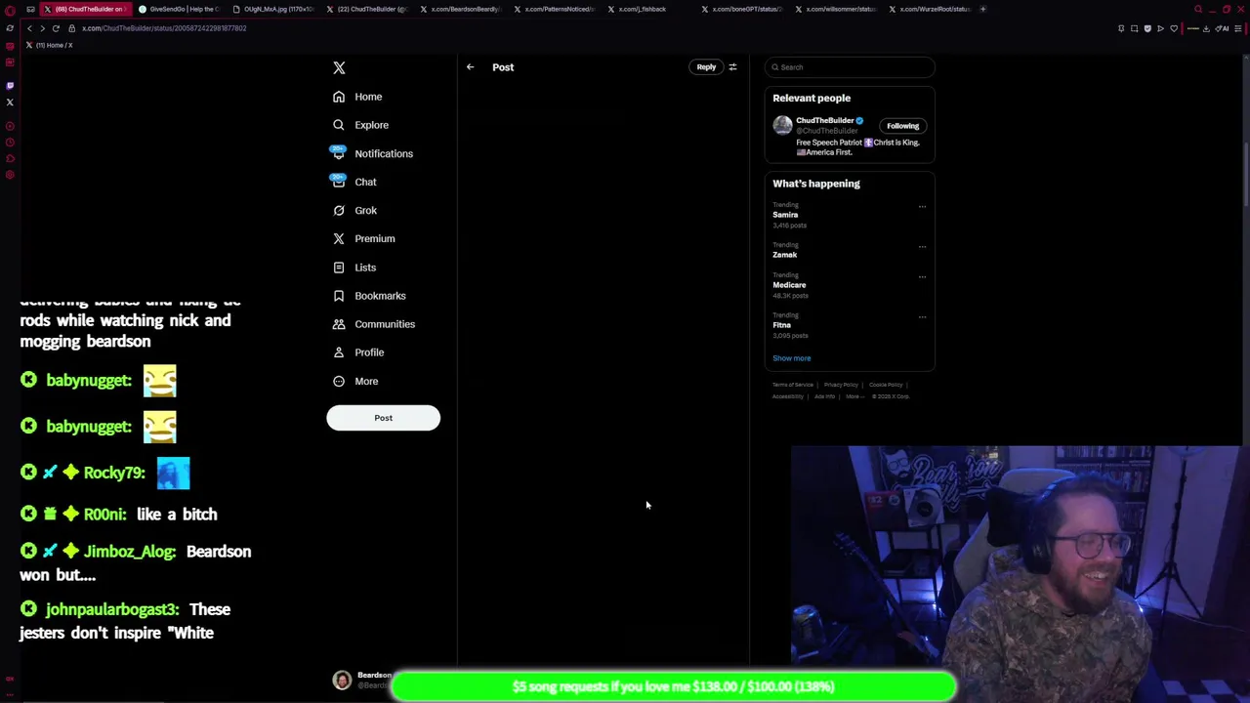Click browser back arrow
This screenshot has width=1250, height=703.
point(29,28)
